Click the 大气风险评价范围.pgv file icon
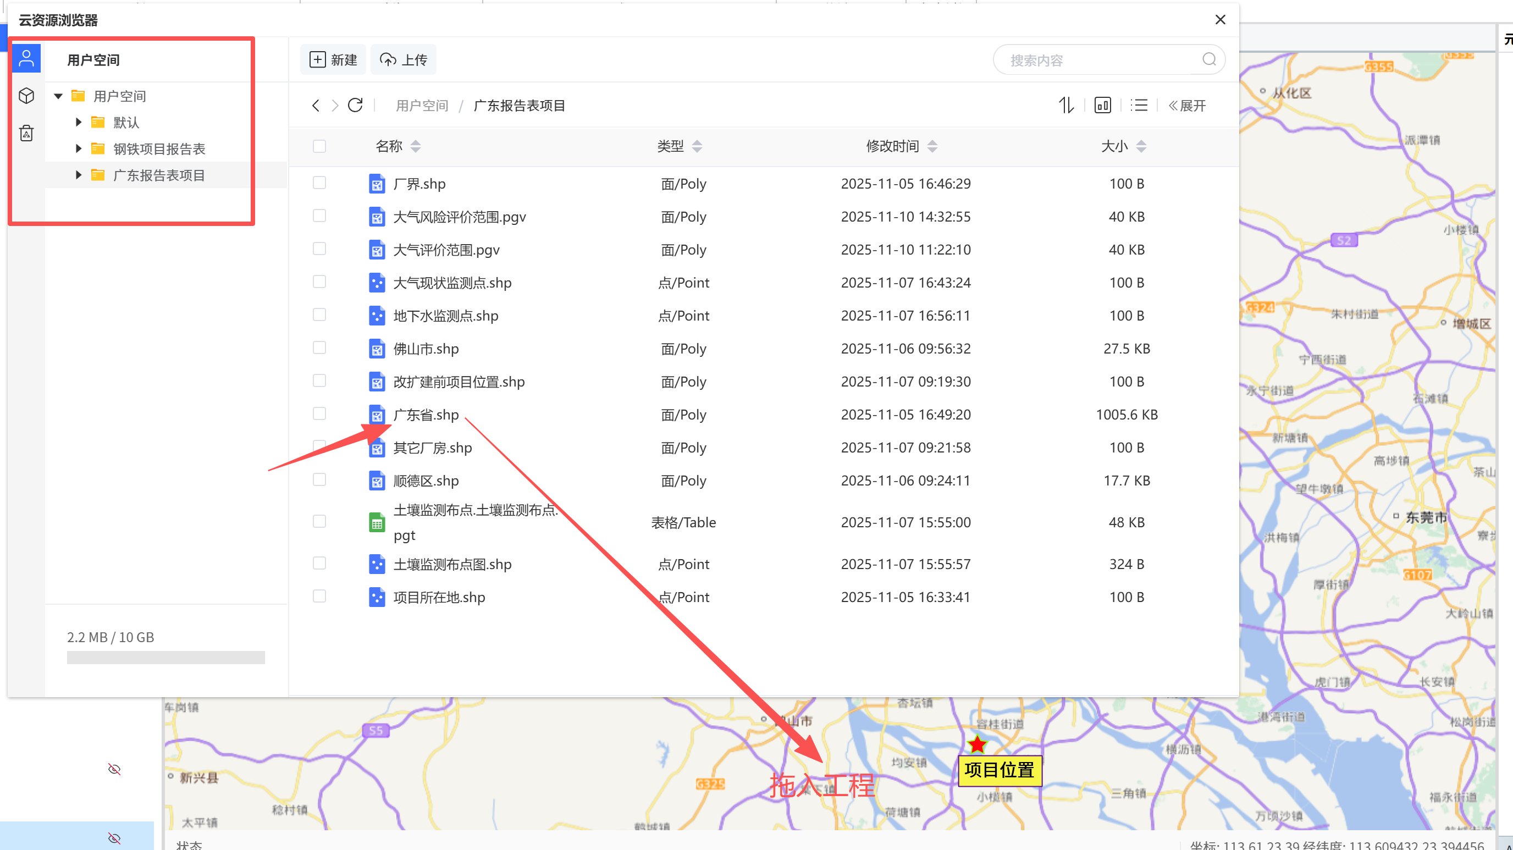This screenshot has width=1513, height=850. click(377, 217)
